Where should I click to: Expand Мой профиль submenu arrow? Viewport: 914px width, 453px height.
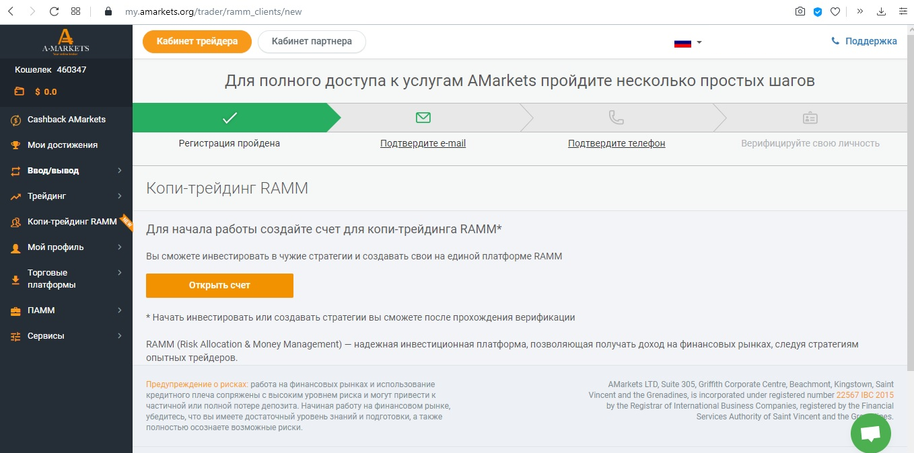pos(120,247)
